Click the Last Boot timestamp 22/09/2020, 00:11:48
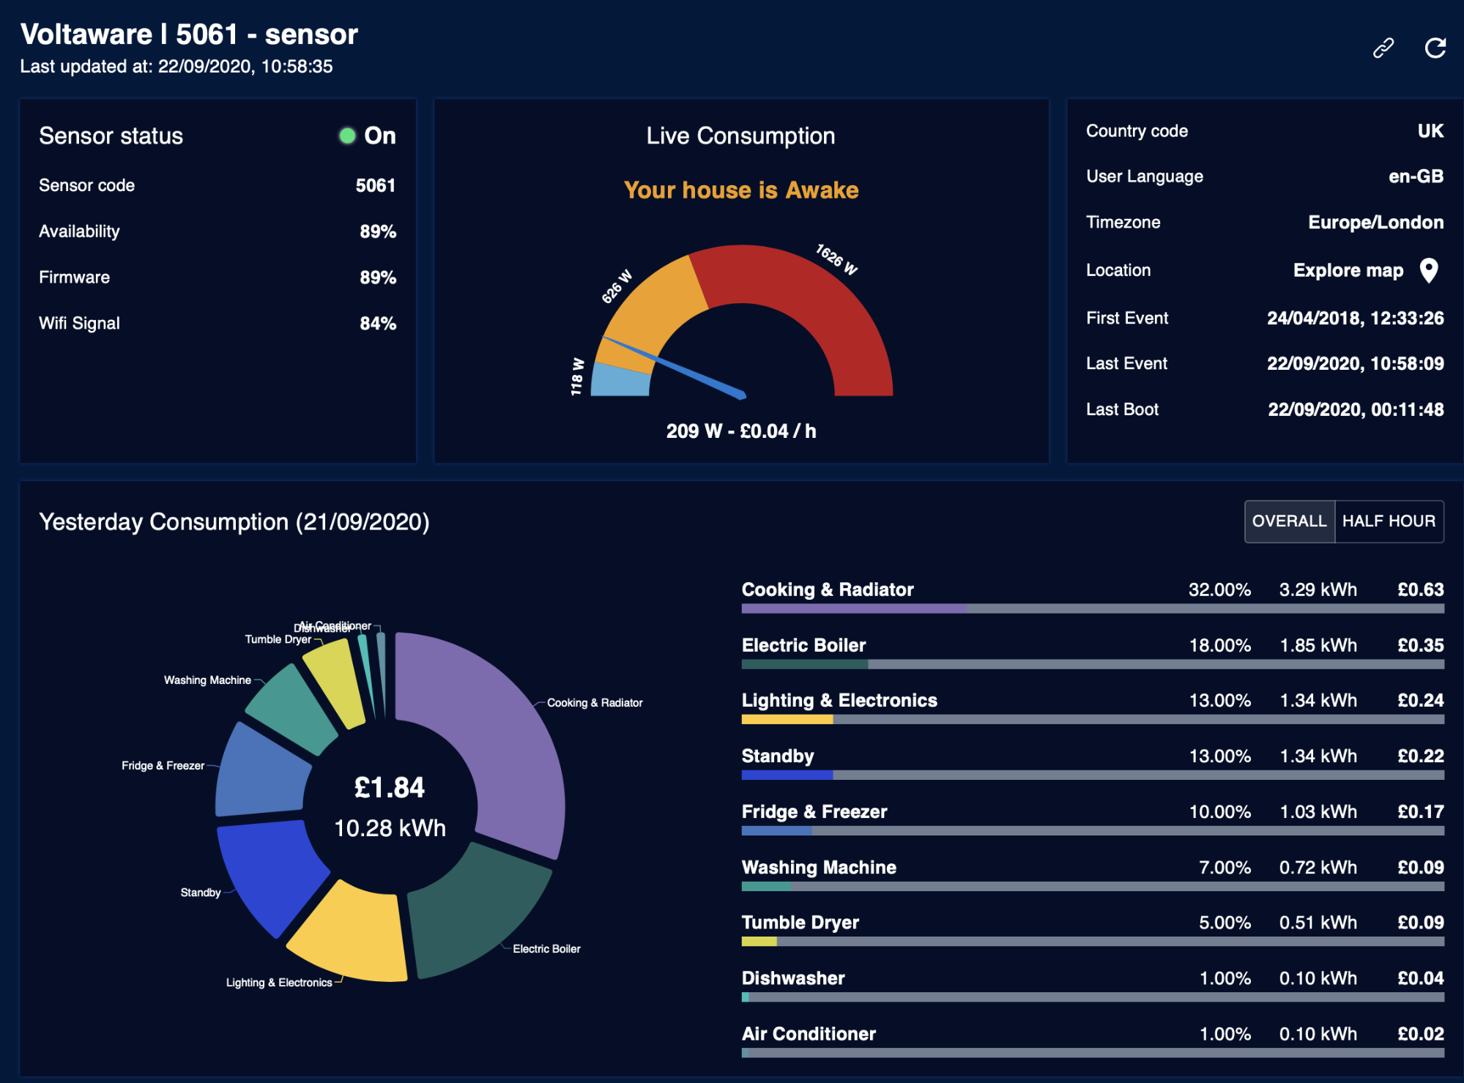The width and height of the screenshot is (1464, 1083). click(1356, 410)
